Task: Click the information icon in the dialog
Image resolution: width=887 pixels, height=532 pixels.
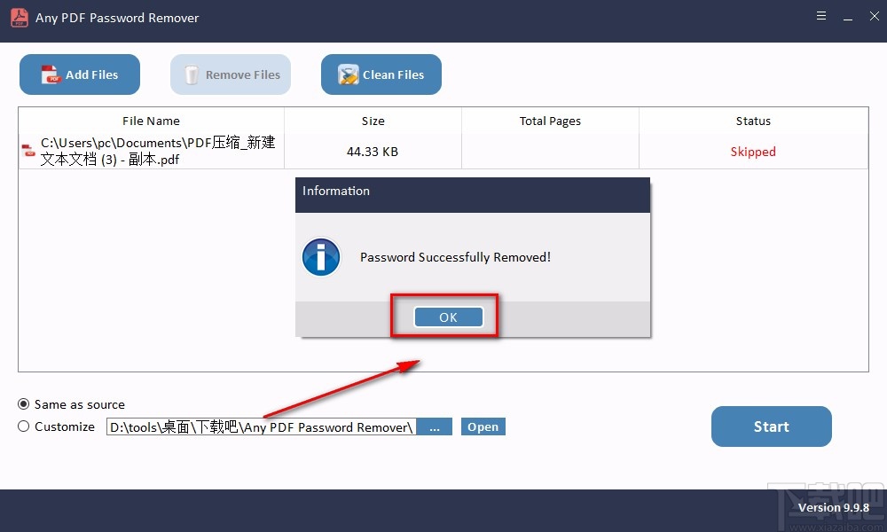Action: point(320,257)
